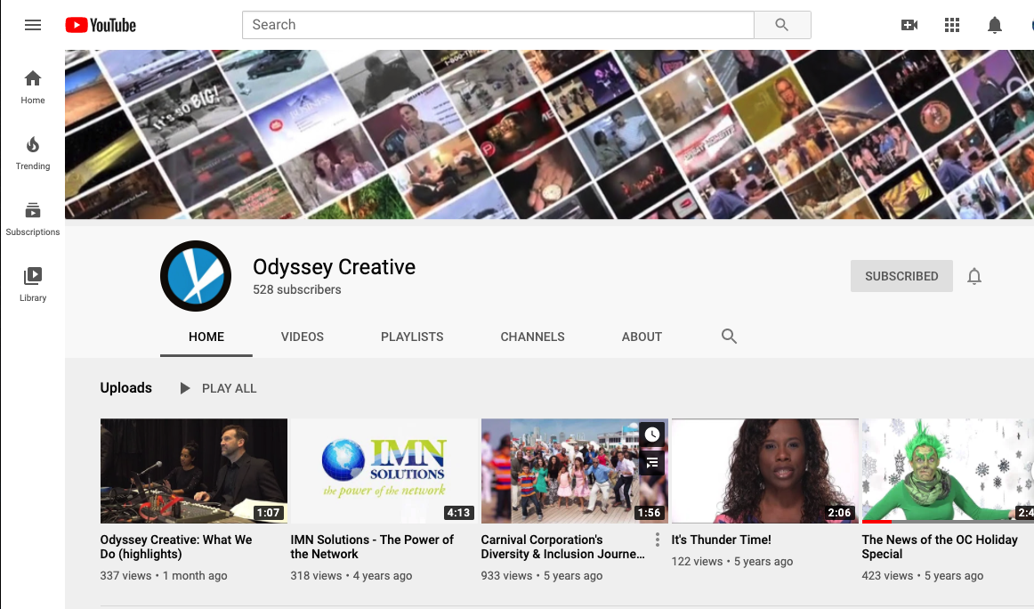The height and width of the screenshot is (609, 1034).
Task: Click the 933 views • 5 years ago text
Action: coord(542,575)
